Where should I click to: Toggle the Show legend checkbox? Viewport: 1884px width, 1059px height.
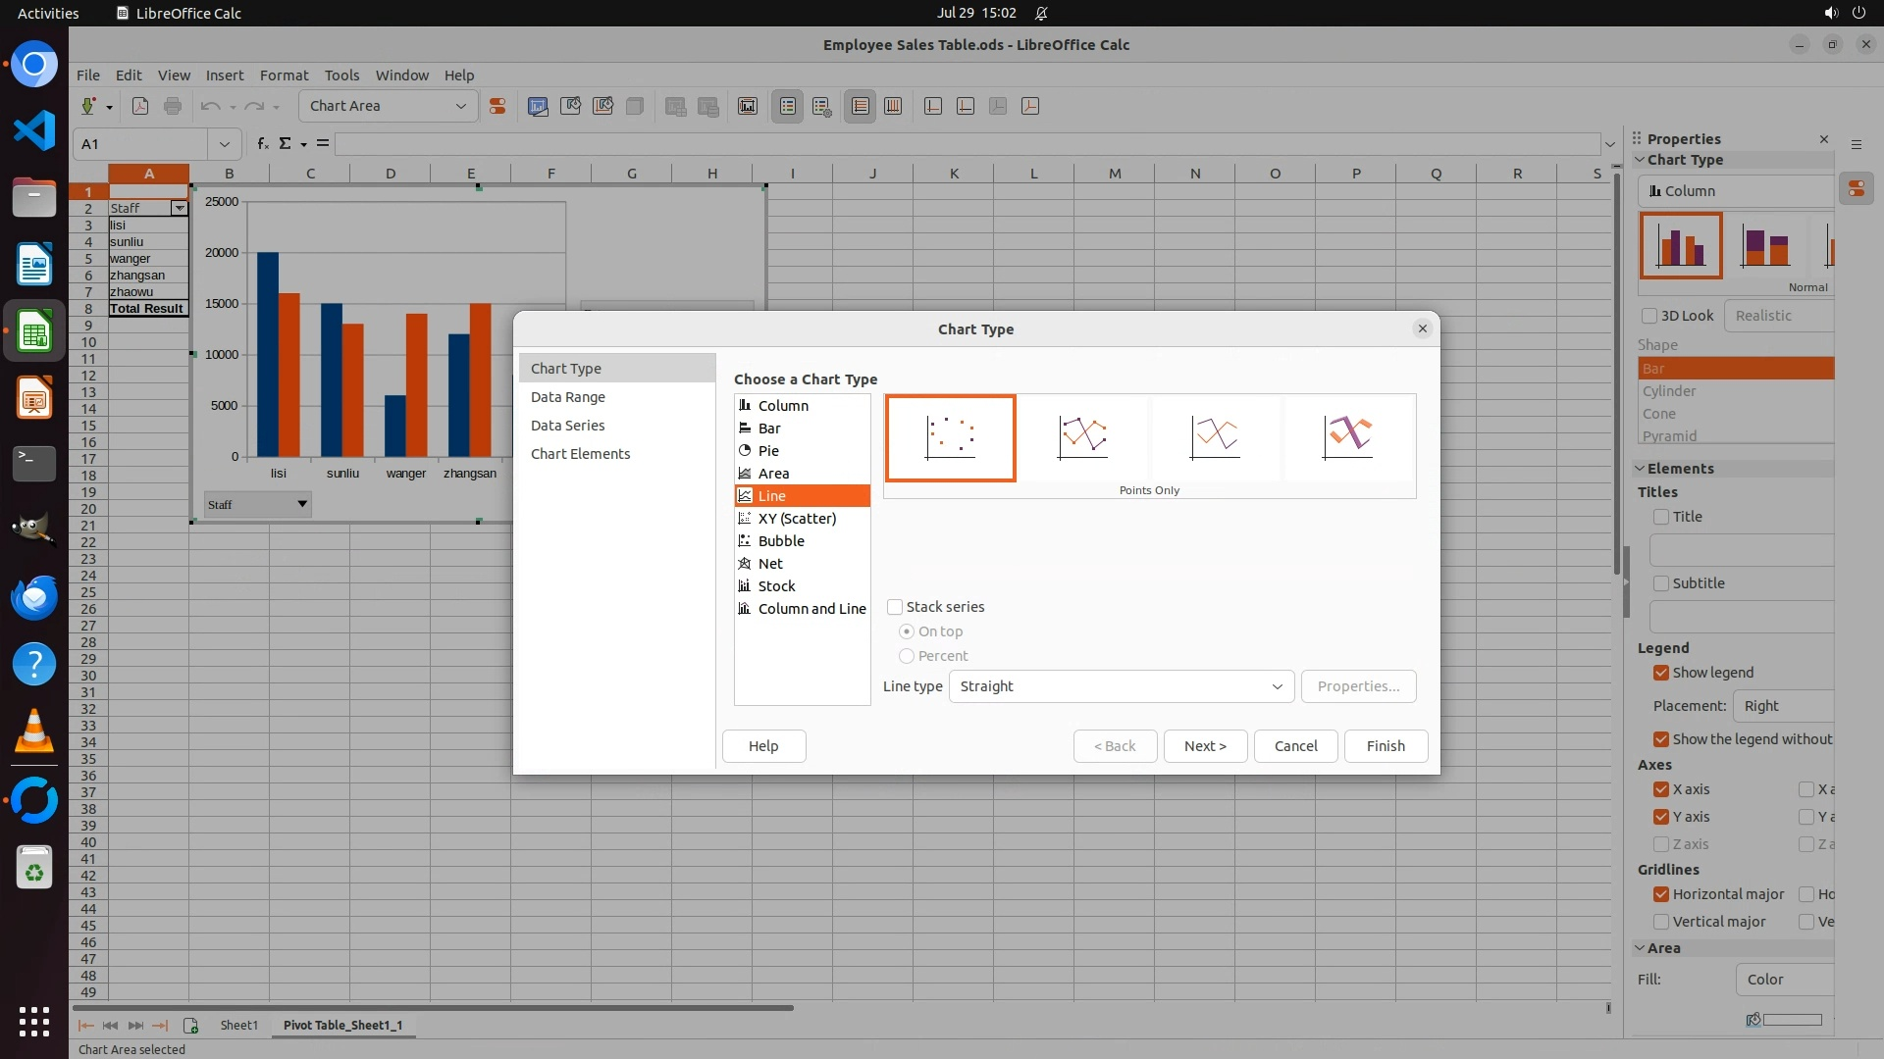tap(1661, 673)
